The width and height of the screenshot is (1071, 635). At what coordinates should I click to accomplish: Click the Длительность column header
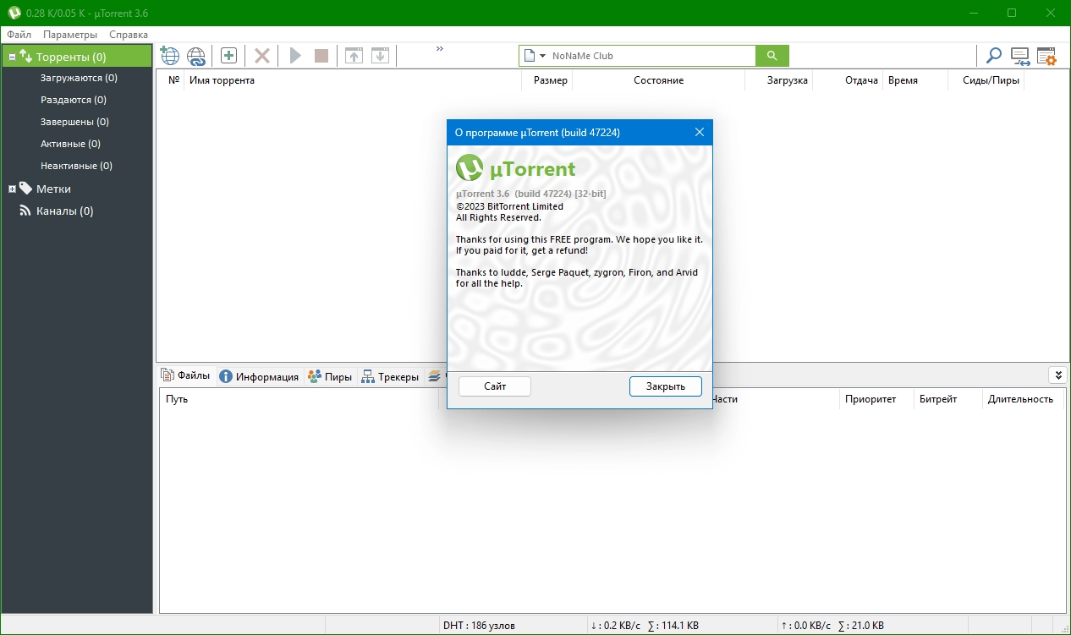[x=1022, y=399]
